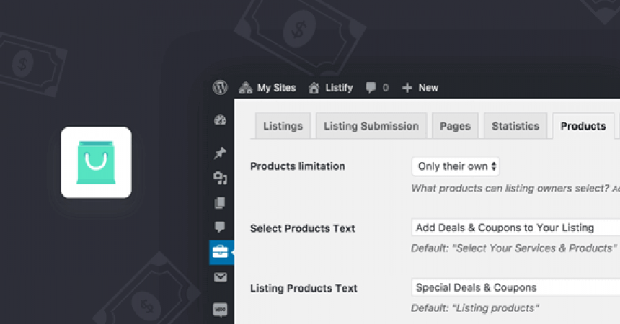This screenshot has height=324, width=620.
Task: Switch to the Pages tab
Action: click(455, 126)
